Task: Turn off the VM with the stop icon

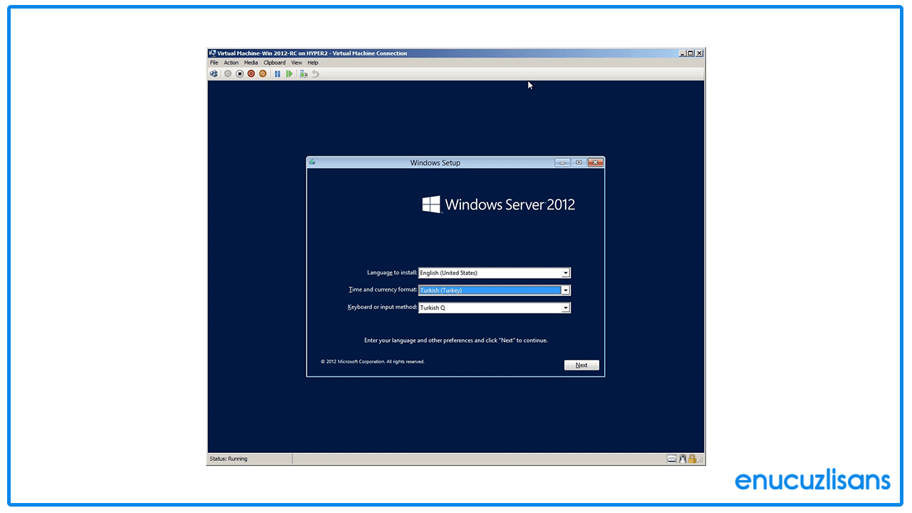Action: click(x=239, y=73)
